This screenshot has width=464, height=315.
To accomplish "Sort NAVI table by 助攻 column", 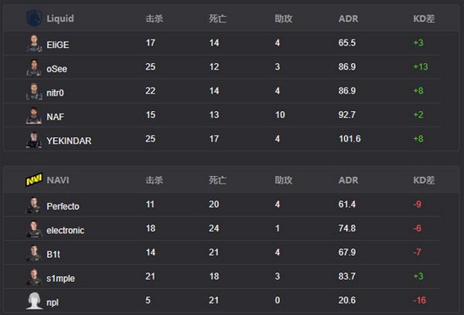I will [283, 180].
